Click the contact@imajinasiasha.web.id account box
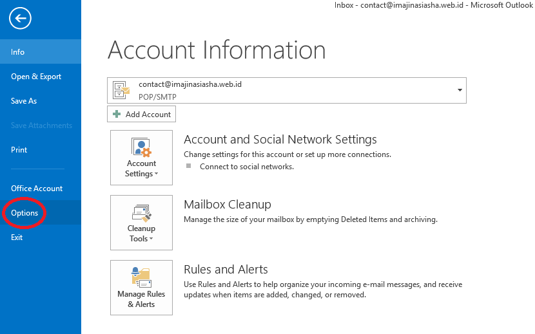This screenshot has height=334, width=535. click(287, 90)
